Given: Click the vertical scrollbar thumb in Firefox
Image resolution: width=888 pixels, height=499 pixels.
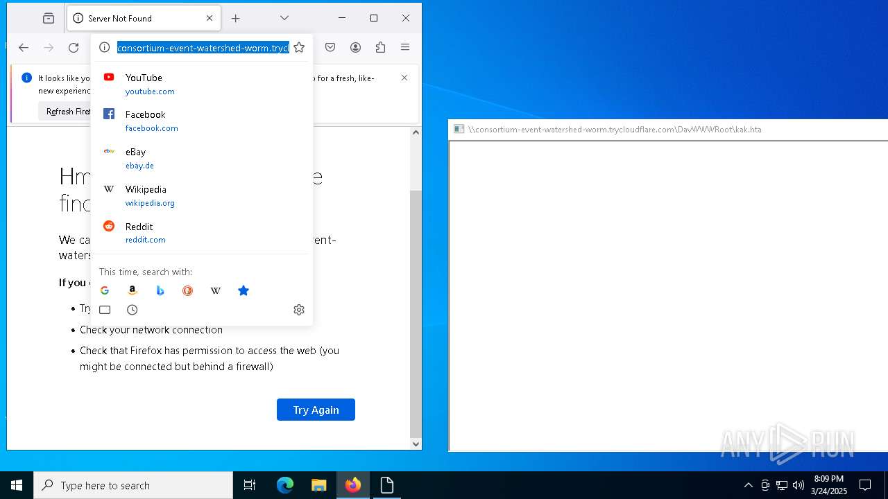Looking at the screenshot, I should pos(416,314).
